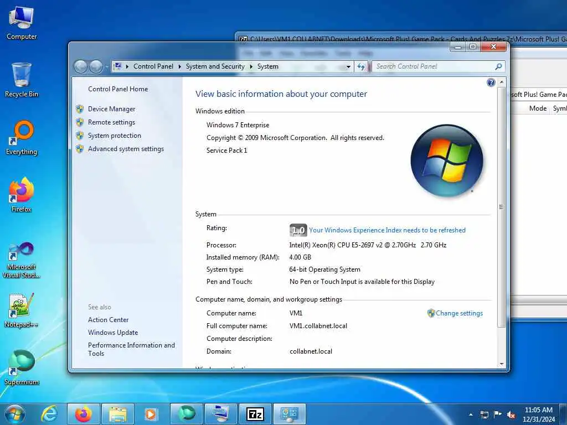Open the Action Center flag tray icon
Viewport: 567px width, 425px height.
pos(498,414)
